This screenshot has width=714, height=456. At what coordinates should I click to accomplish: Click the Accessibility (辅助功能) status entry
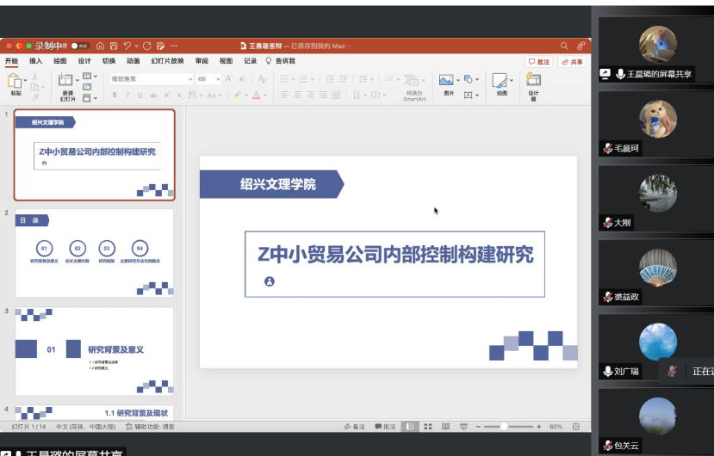150,427
